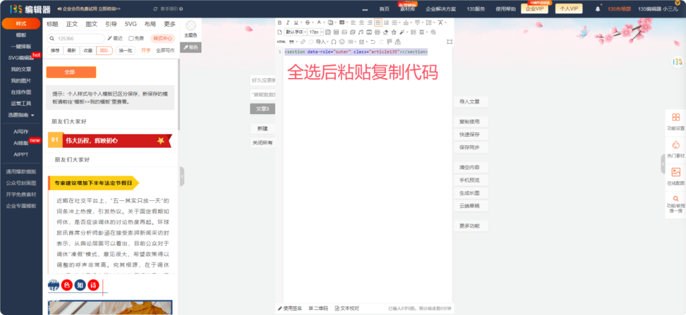The width and height of the screenshot is (686, 315).
Task: Click the notification bell icon
Action: point(598,9)
